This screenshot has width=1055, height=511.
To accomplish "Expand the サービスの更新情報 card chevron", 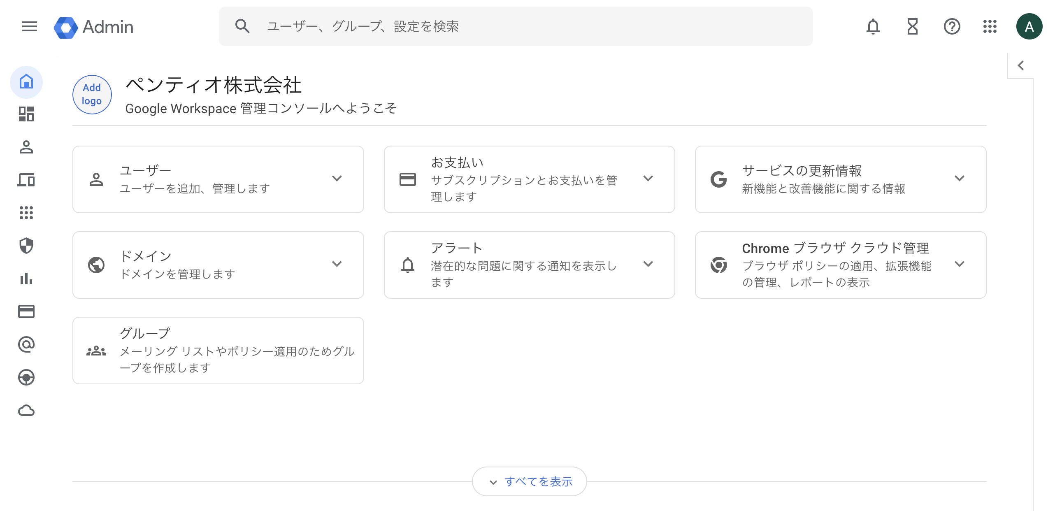I will pyautogui.click(x=960, y=178).
